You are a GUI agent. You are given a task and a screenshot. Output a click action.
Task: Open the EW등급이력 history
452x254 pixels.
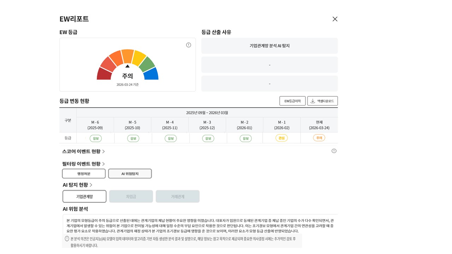point(292,101)
